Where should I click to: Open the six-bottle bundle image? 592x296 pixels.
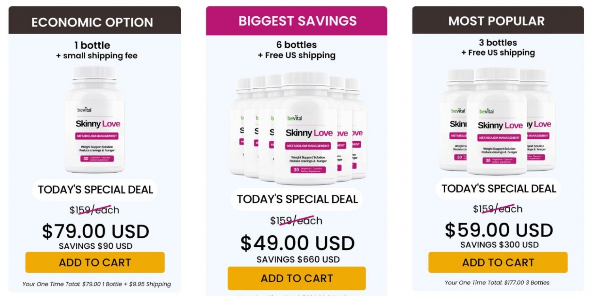click(x=298, y=128)
